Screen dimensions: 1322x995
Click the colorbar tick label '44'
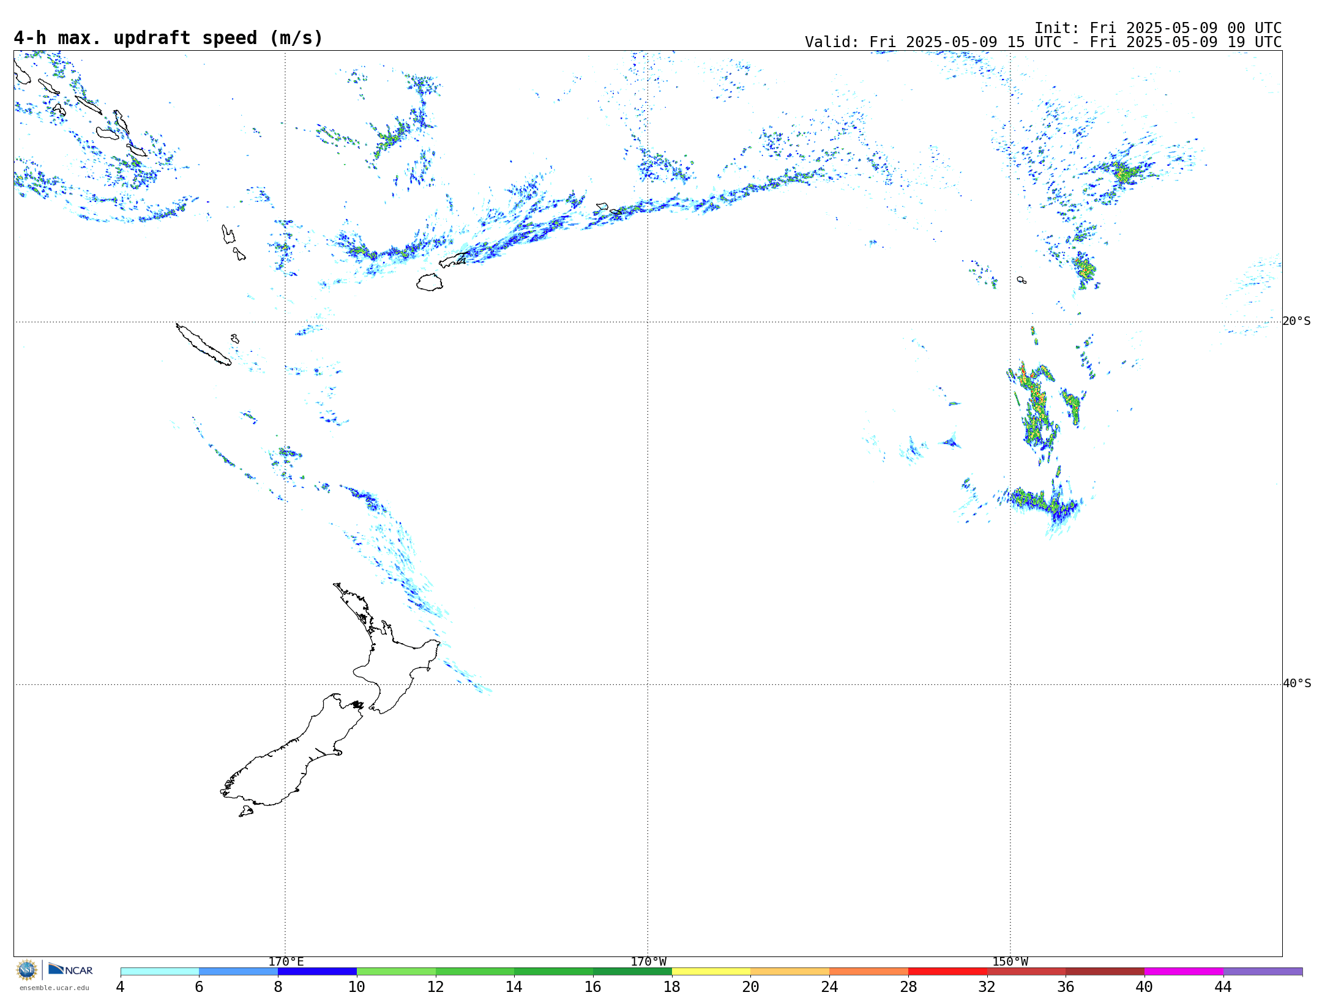1223,986
